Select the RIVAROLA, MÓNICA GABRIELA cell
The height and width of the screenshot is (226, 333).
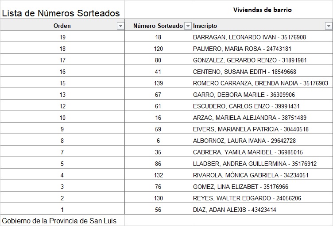(250, 175)
